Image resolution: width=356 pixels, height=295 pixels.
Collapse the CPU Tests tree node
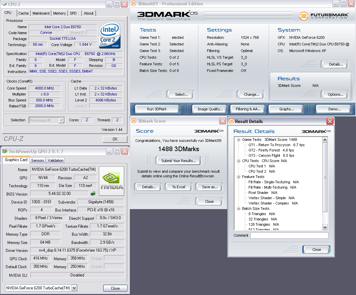[x=239, y=161]
